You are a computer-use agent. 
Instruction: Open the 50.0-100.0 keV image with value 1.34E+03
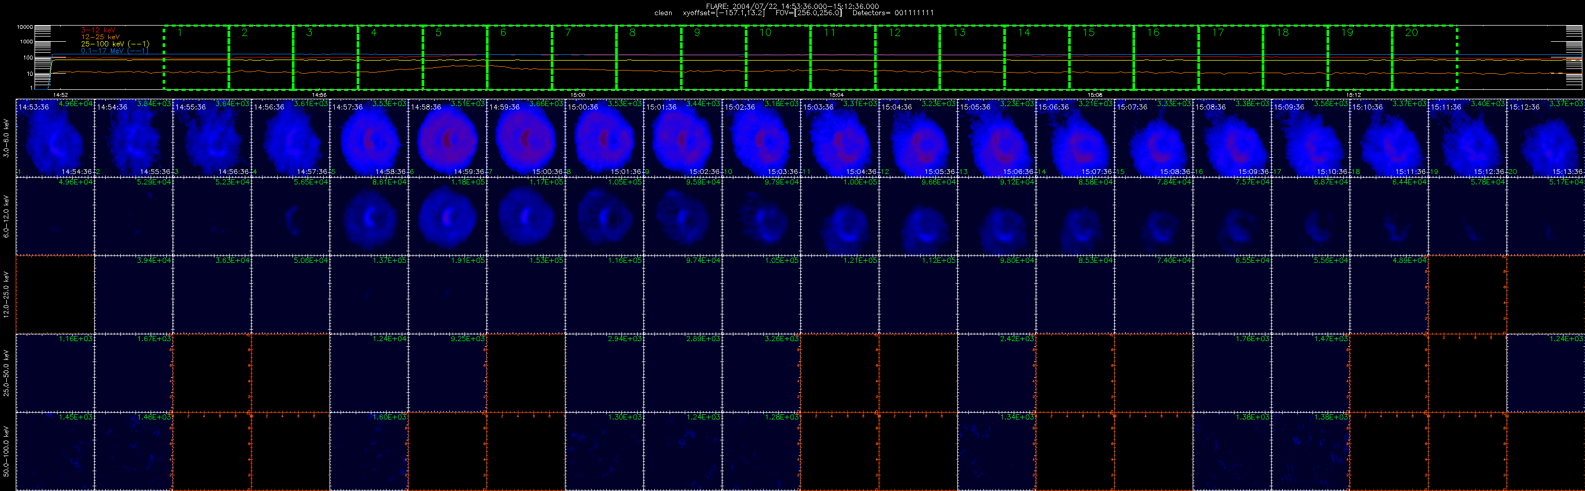(997, 451)
